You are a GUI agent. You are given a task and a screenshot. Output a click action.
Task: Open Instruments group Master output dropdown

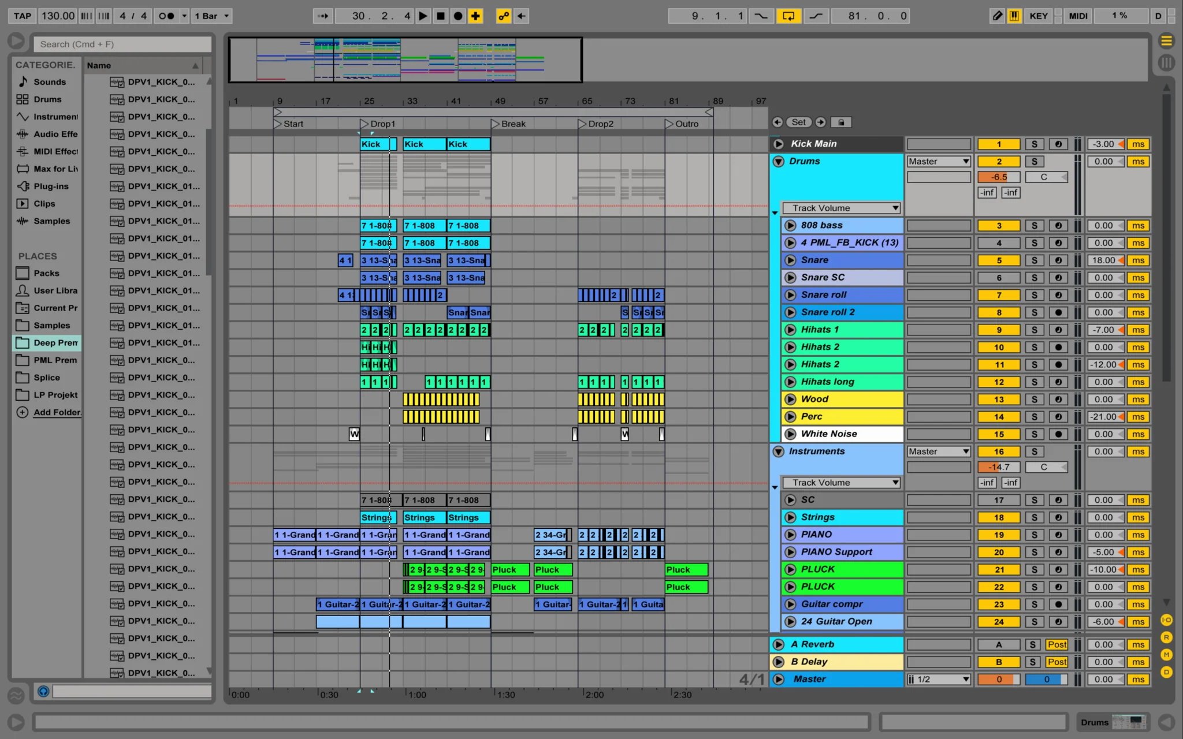(x=939, y=451)
